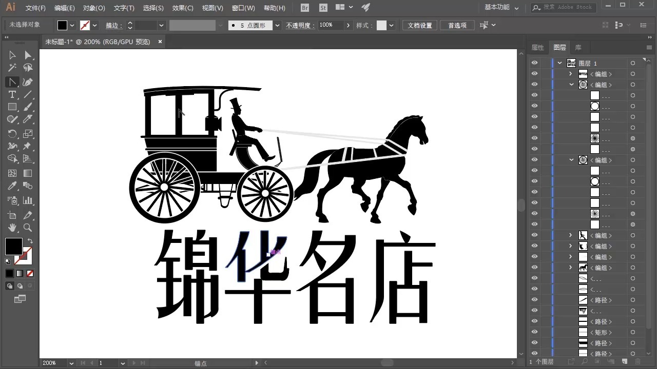The height and width of the screenshot is (369, 657).
Task: Click the 首选项 button
Action: point(457,25)
